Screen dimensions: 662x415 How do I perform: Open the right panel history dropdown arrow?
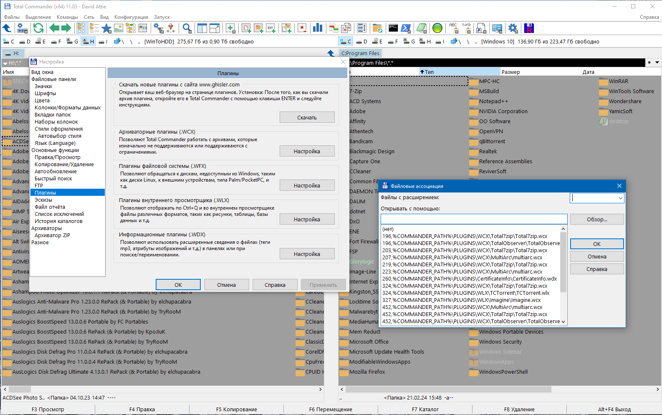pyautogui.click(x=657, y=63)
